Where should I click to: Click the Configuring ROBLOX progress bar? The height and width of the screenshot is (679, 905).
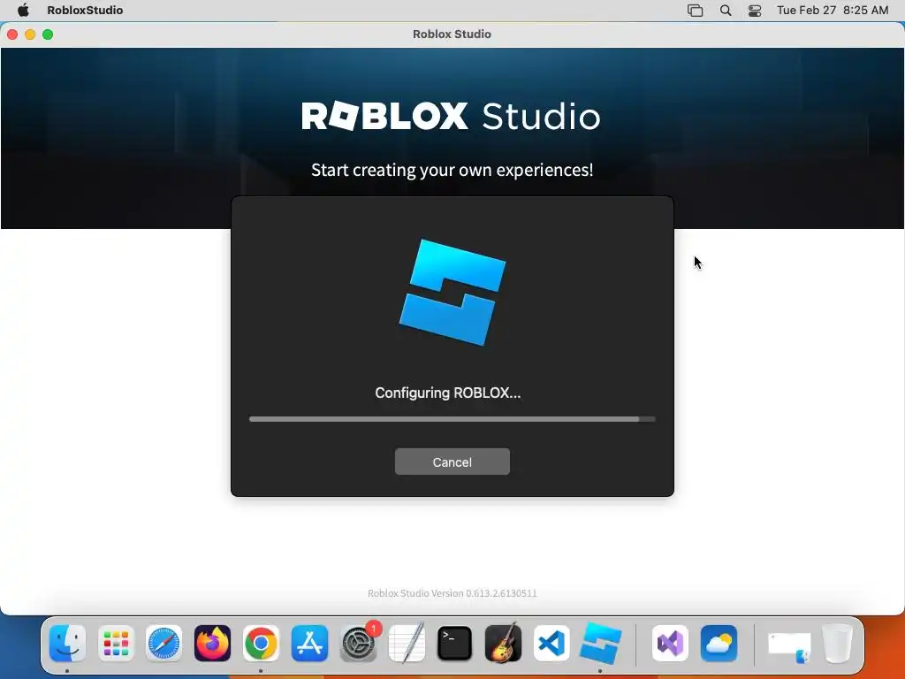452,419
